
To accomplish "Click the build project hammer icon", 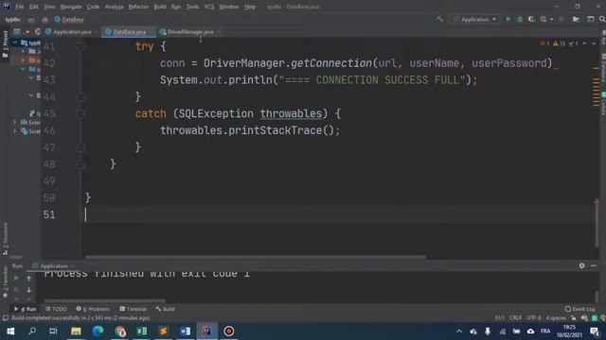I will 439,19.
